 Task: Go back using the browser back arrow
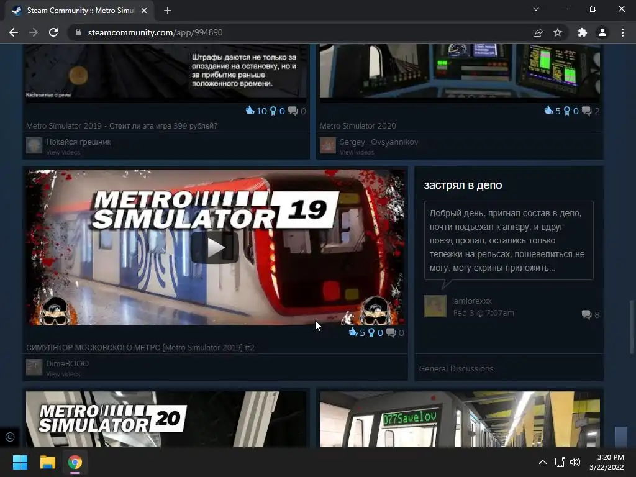coord(14,32)
